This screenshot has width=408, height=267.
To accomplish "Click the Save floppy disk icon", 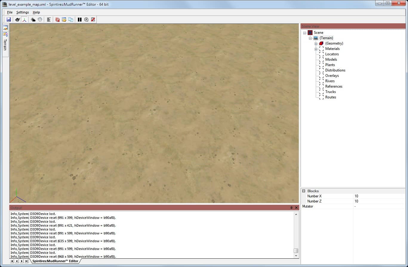I will pos(9,20).
